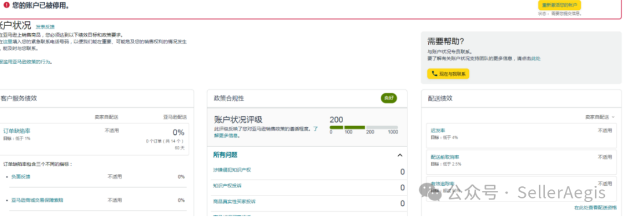This screenshot has height=217, width=625.
Task: Open the 负面反馈 metric link
Action: (21, 176)
